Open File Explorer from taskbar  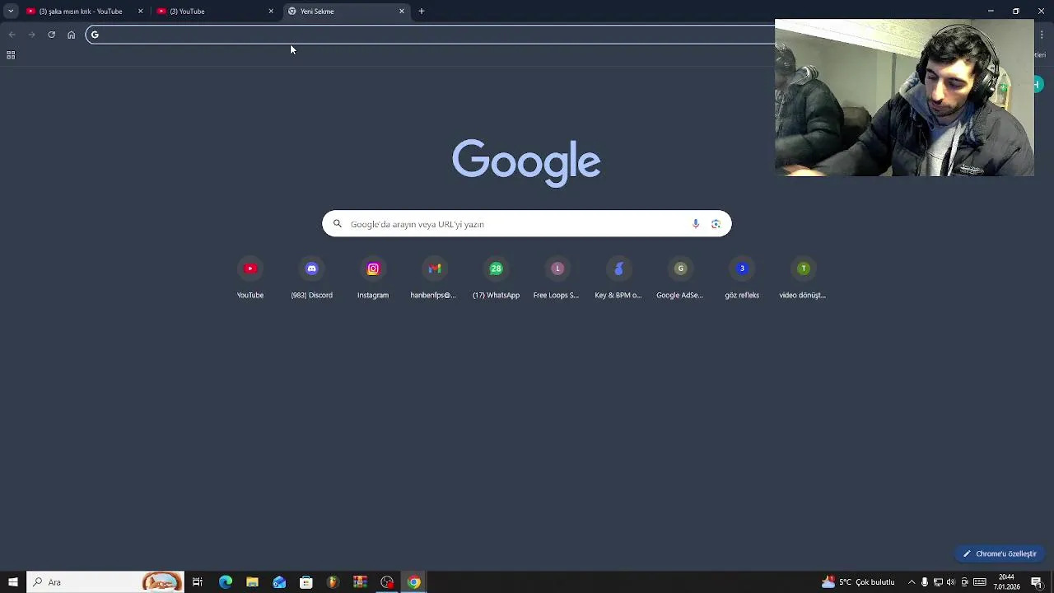pos(252,582)
